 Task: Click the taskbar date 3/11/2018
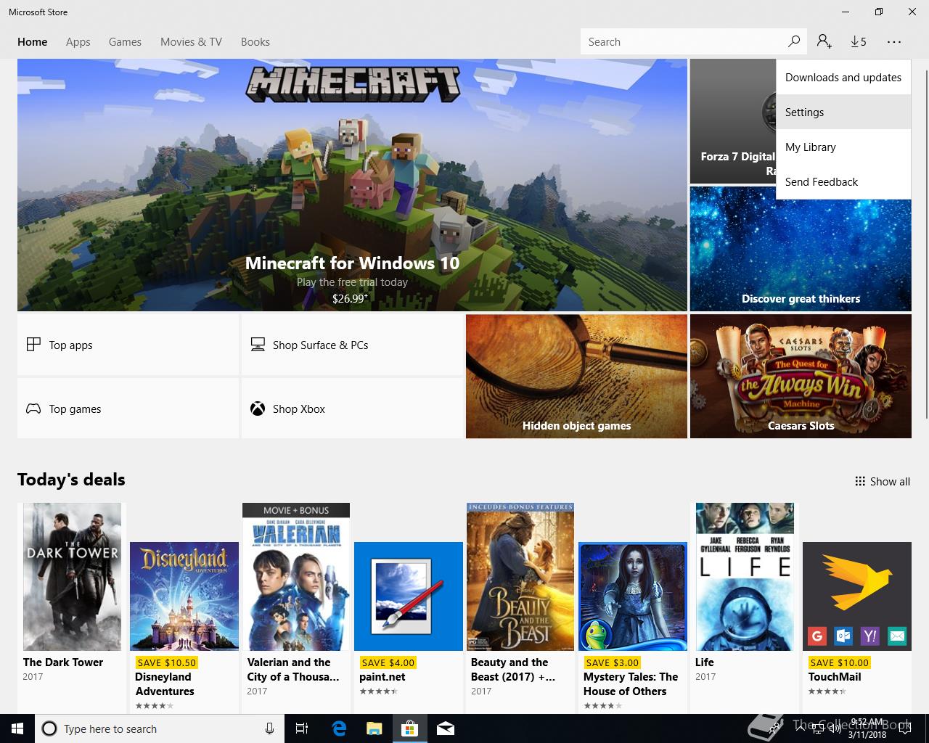pos(867,734)
